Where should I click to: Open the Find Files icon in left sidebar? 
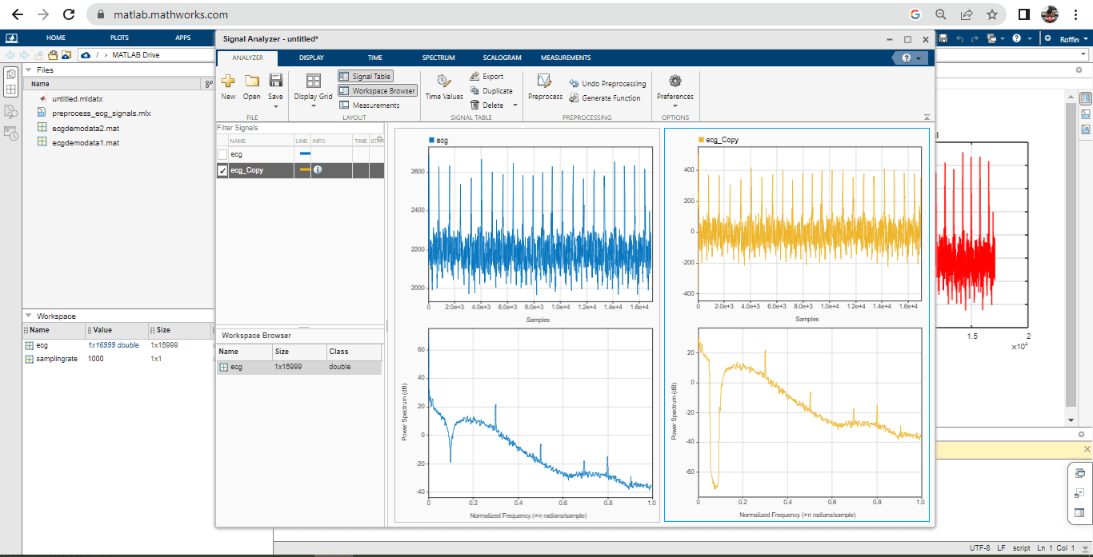click(11, 112)
